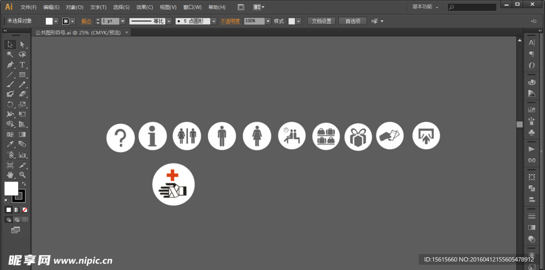Select the Scale tool

22,104
